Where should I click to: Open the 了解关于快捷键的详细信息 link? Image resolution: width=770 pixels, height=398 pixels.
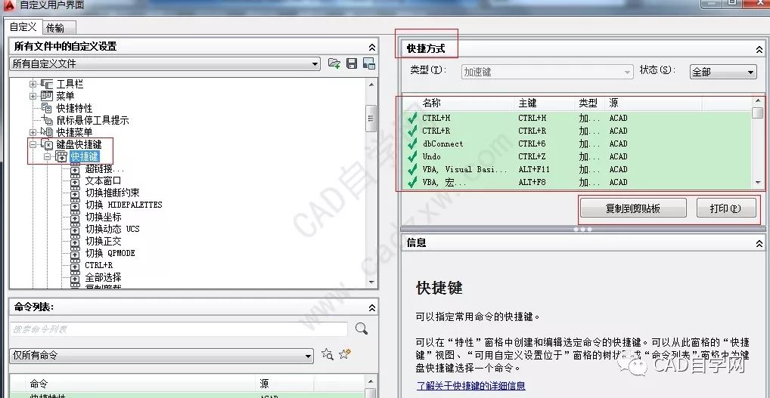[x=471, y=386]
